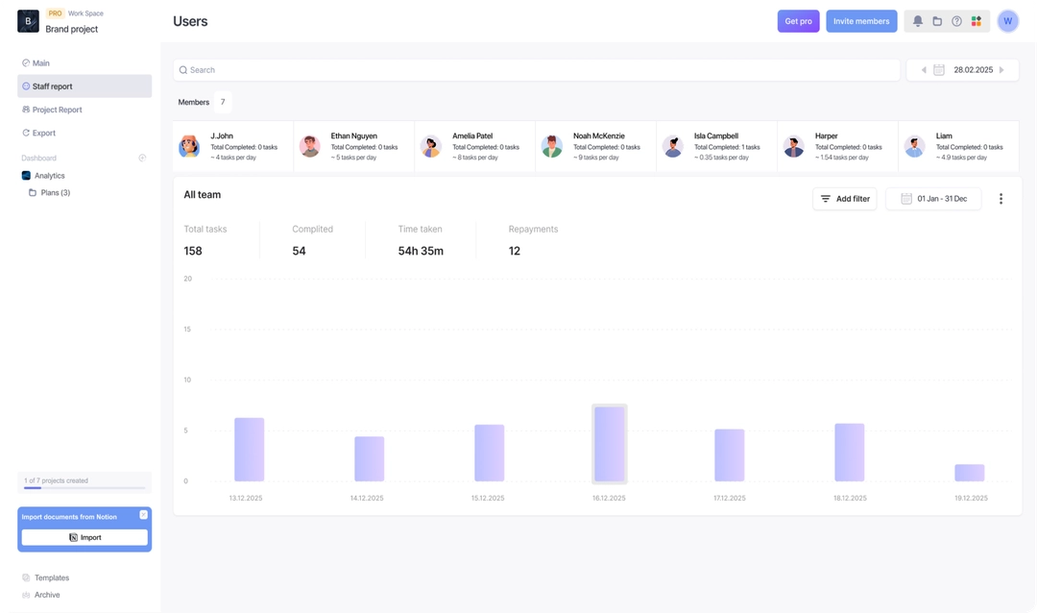The image size is (1037, 613).
Task: Click the user avatar labeled W
Action: pos(1007,21)
